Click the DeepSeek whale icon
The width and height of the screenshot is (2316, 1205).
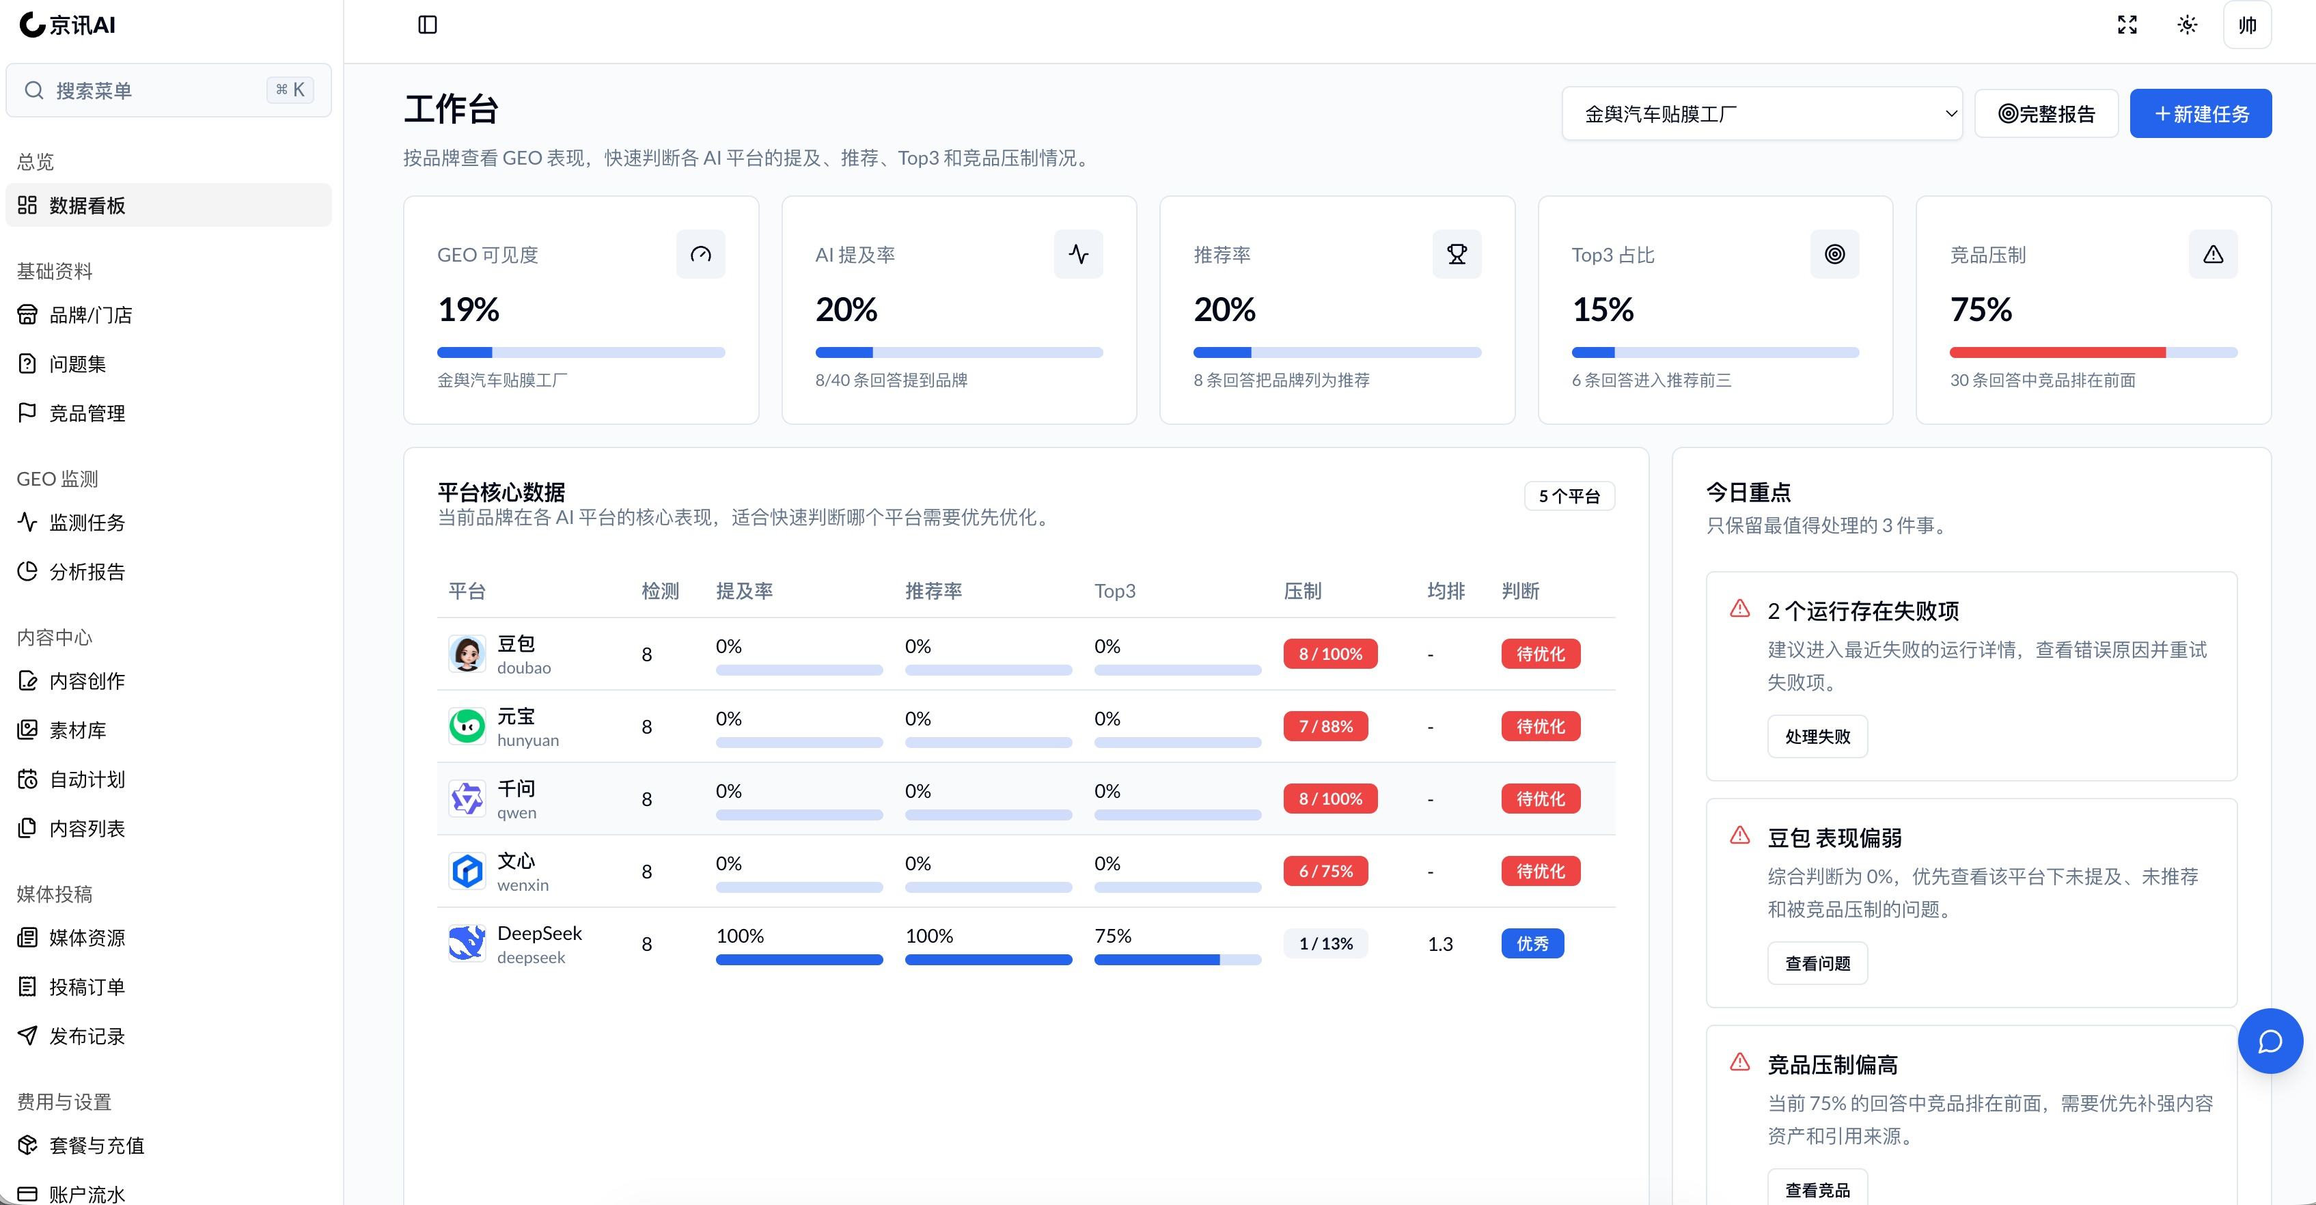coord(467,943)
